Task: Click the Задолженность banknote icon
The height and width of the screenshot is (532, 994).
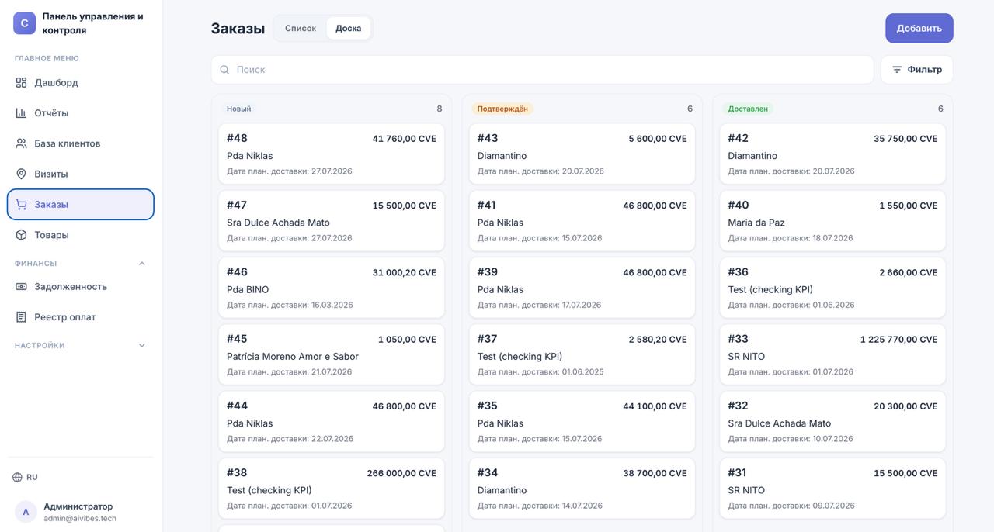Action: (21, 287)
